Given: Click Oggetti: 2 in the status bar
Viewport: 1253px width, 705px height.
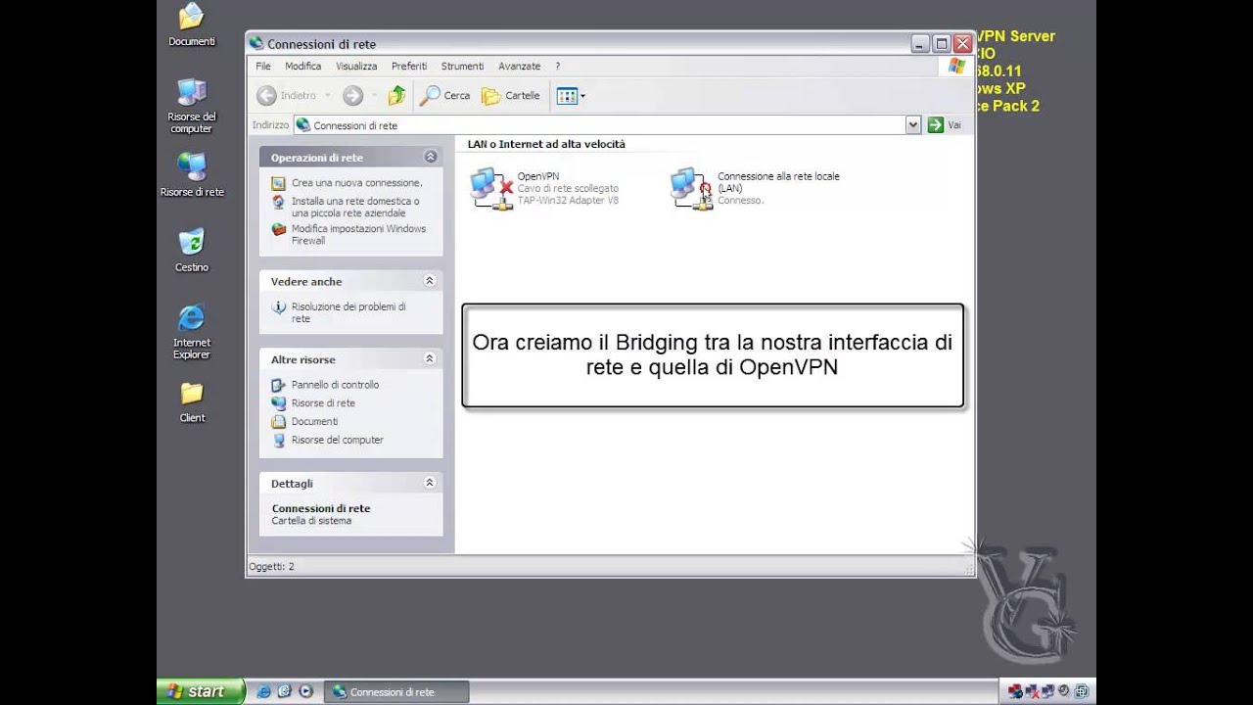Looking at the screenshot, I should (x=271, y=566).
